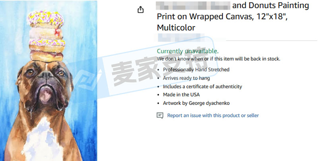Click the back in stock notice text
This screenshot has width=318, height=161.
[218, 59]
